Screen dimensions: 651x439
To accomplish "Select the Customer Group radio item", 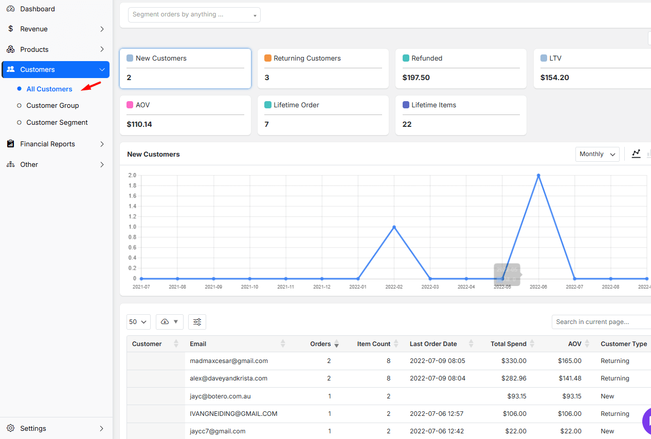I will (x=52, y=105).
